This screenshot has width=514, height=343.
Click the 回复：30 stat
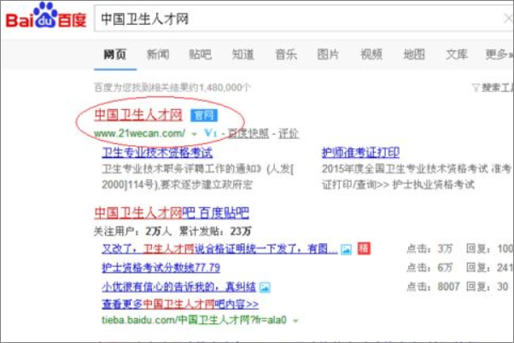488,287
